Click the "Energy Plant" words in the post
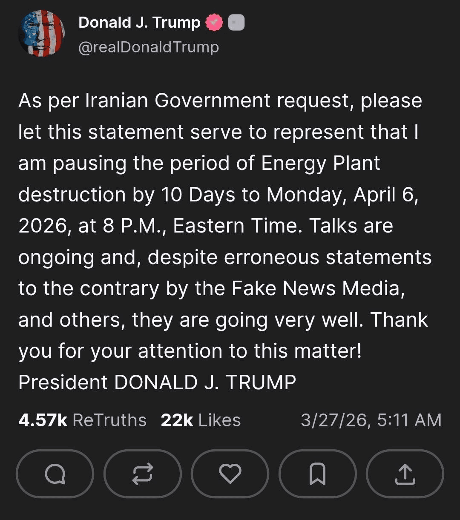460x520 pixels. tap(320, 163)
